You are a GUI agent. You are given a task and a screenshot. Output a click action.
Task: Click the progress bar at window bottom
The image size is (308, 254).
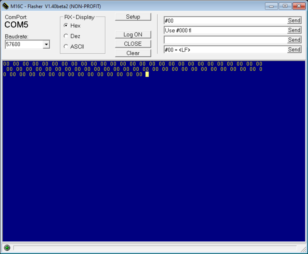pos(155,248)
